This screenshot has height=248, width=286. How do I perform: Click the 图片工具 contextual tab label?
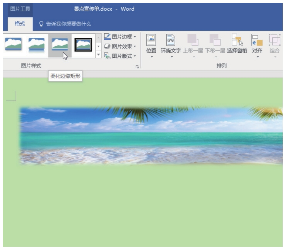tap(20, 9)
